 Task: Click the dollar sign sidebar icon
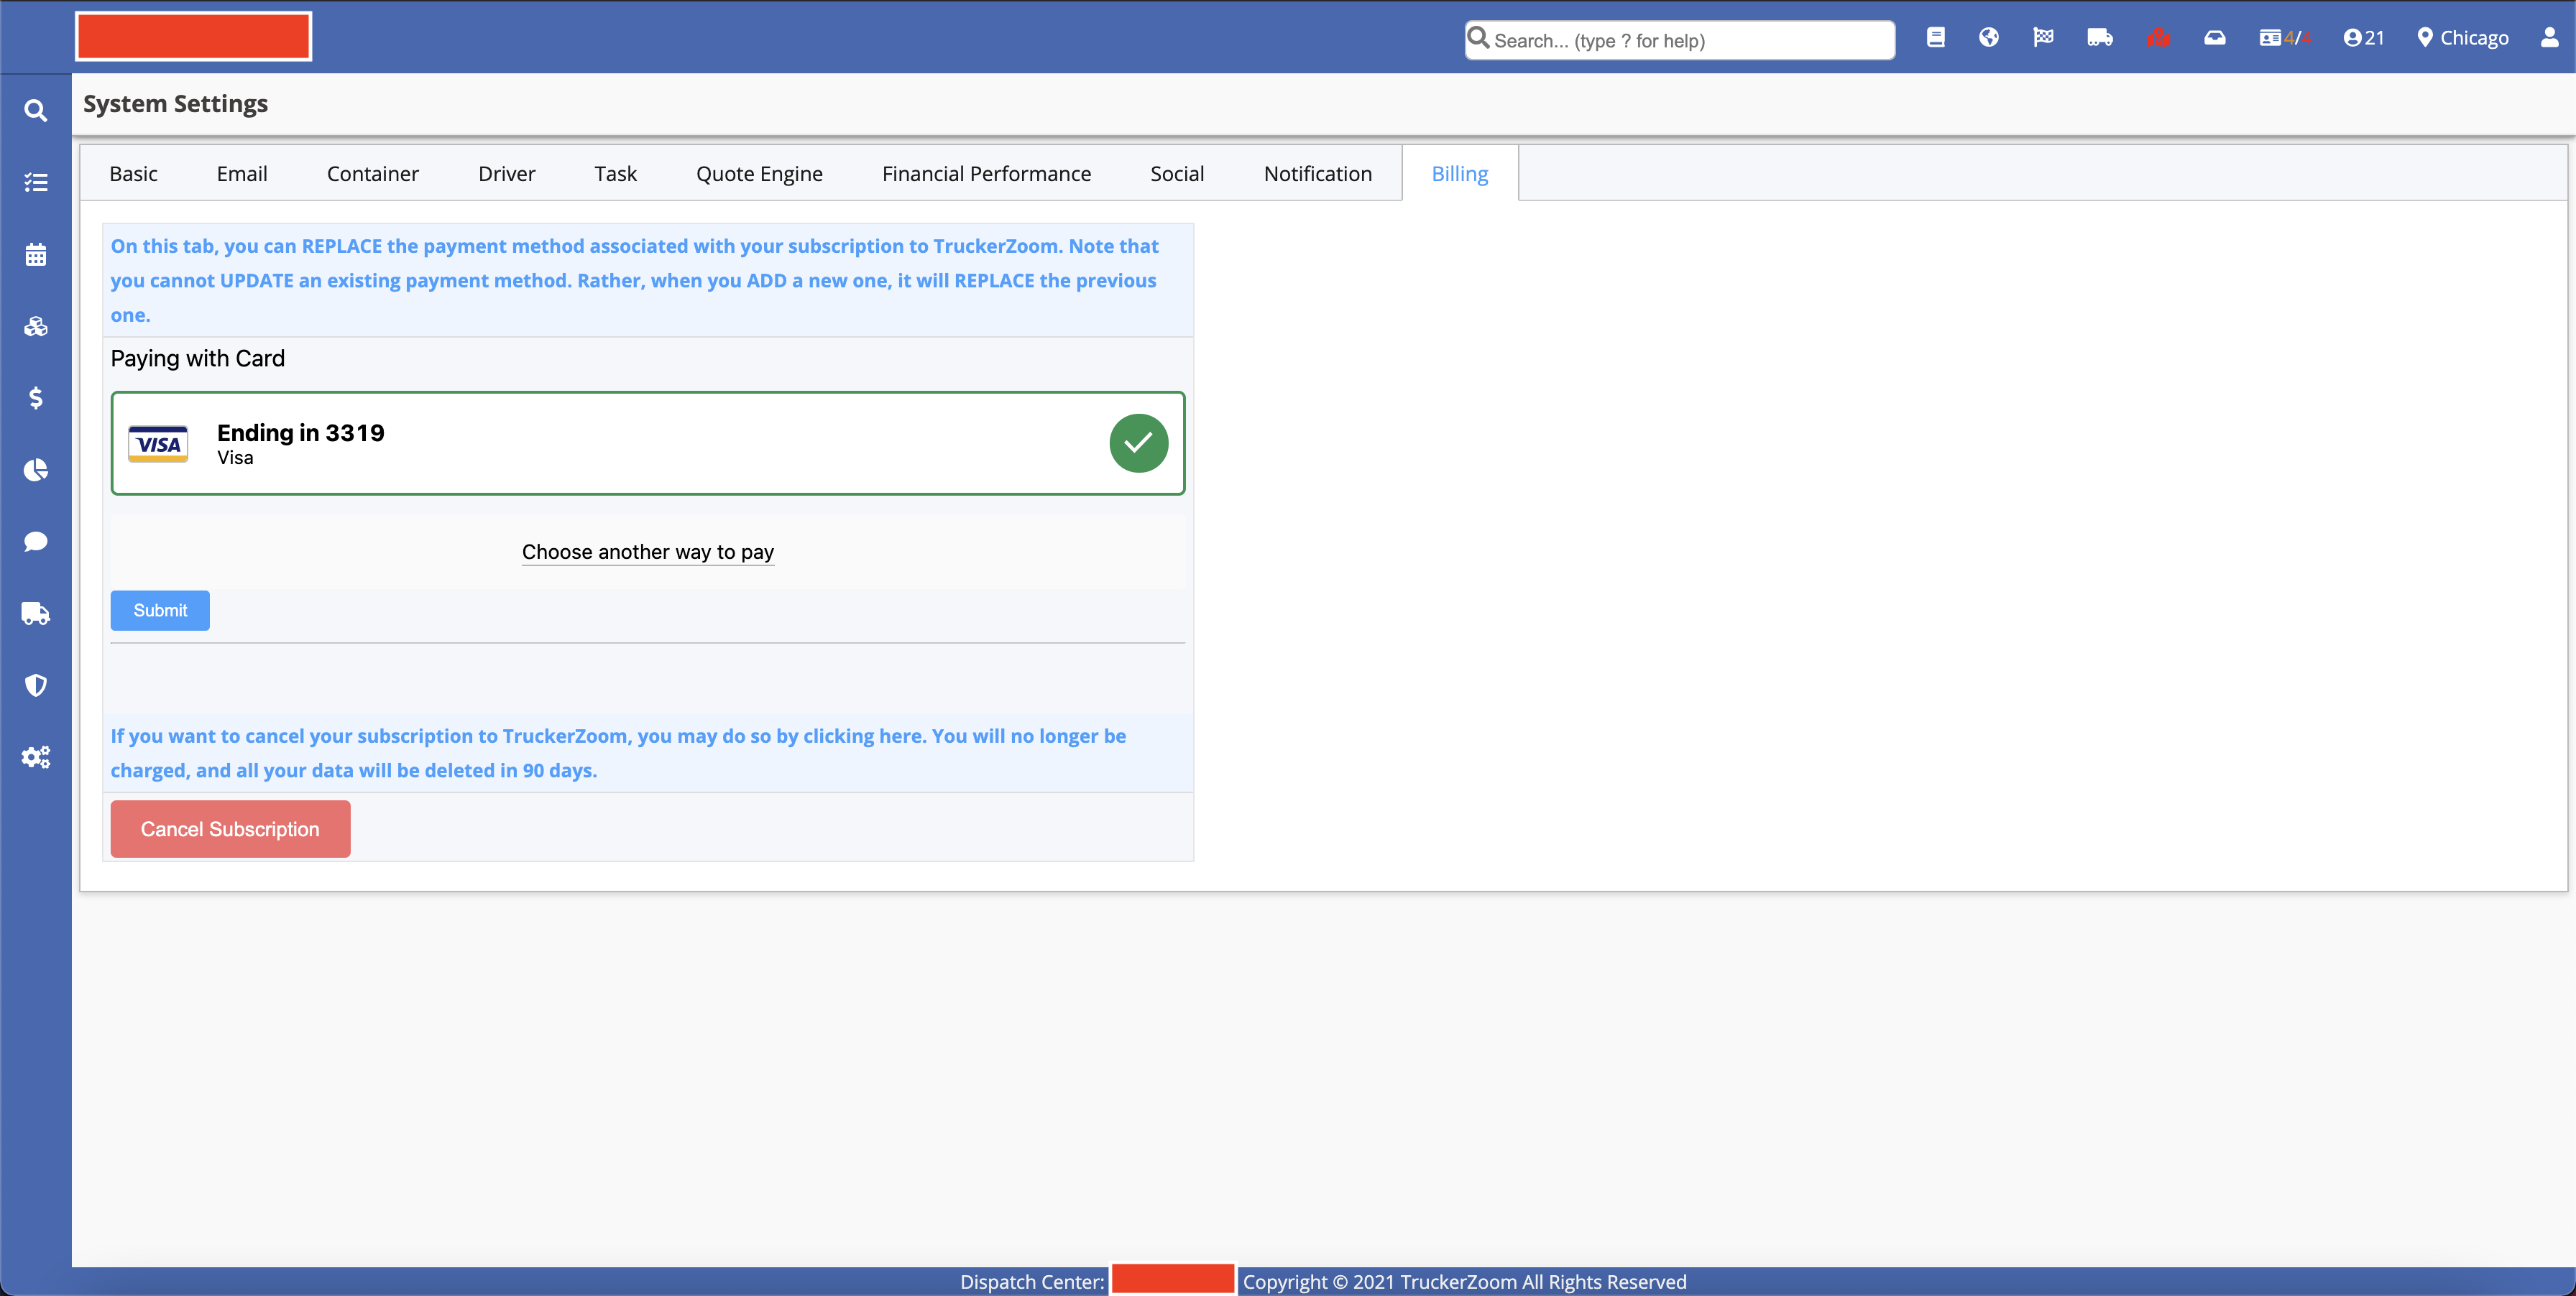click(36, 398)
